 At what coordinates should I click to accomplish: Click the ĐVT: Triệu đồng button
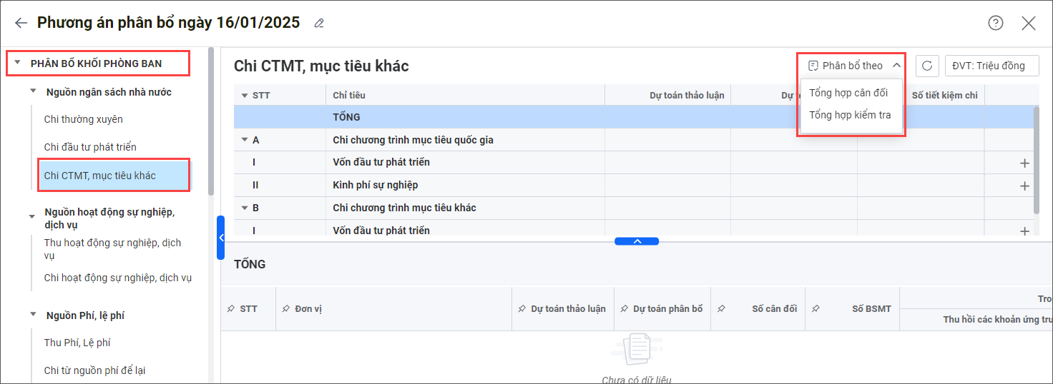click(991, 66)
